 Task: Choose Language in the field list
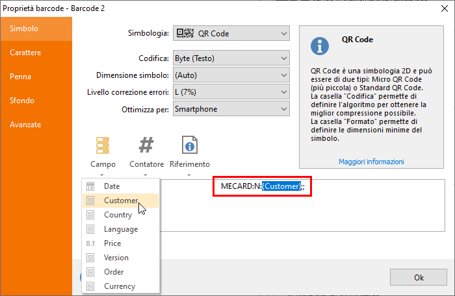(x=121, y=229)
